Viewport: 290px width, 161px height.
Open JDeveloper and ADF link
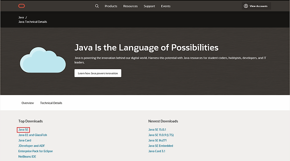tap(31, 146)
